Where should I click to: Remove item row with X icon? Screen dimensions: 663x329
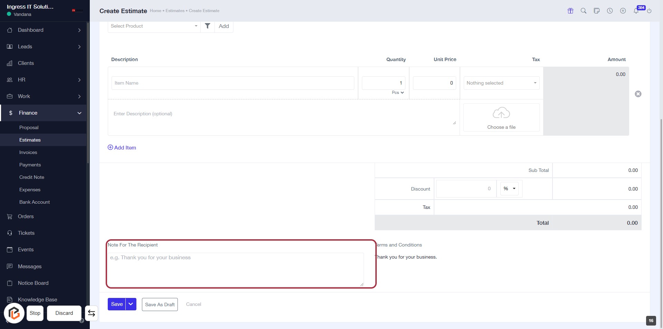pyautogui.click(x=638, y=94)
